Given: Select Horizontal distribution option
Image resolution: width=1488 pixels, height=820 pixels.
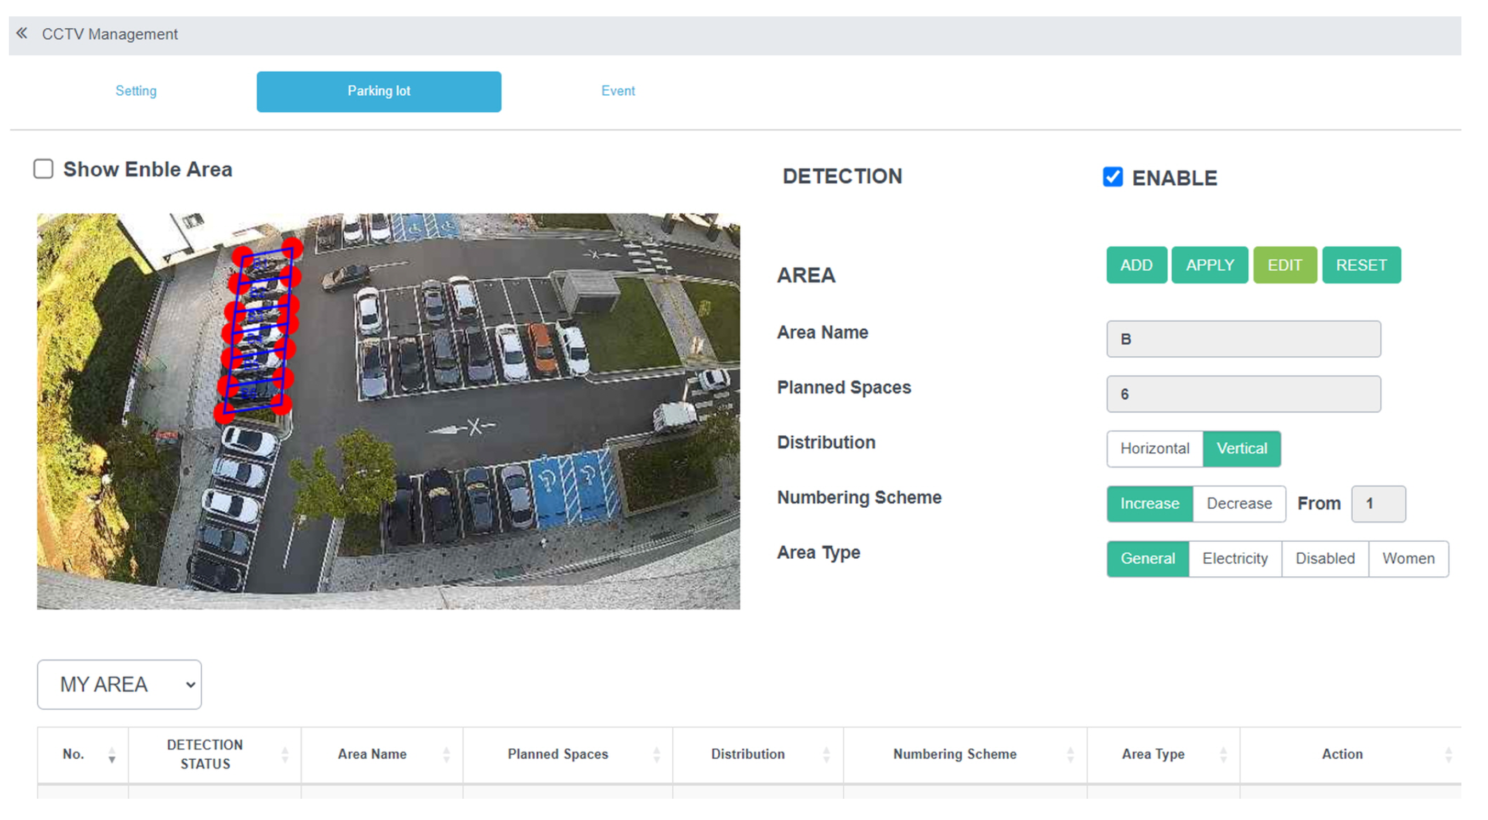Looking at the screenshot, I should coord(1155,448).
